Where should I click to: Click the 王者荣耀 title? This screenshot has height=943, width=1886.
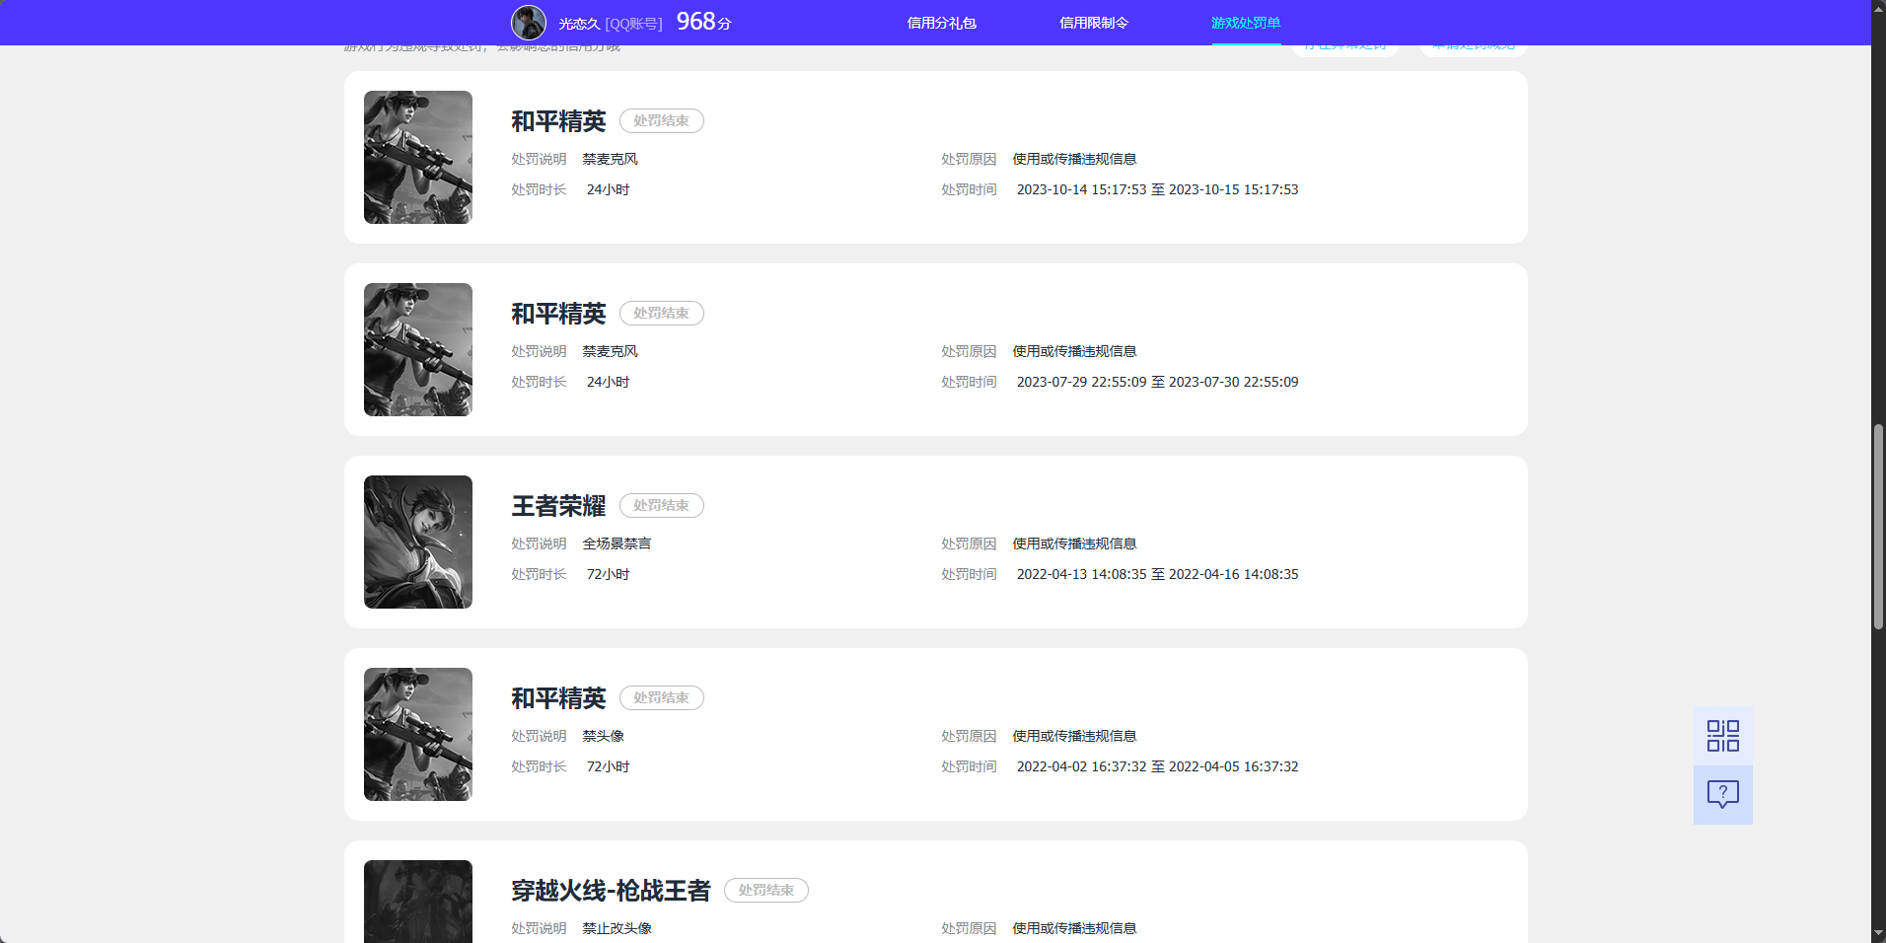[x=558, y=506]
